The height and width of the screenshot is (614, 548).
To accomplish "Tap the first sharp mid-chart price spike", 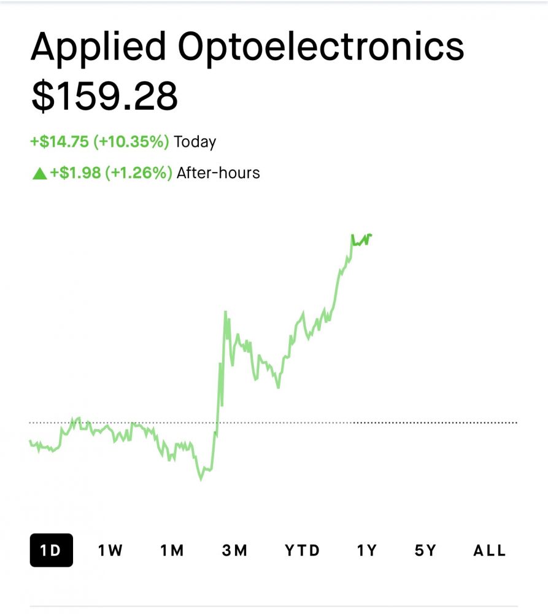I will click(x=225, y=313).
